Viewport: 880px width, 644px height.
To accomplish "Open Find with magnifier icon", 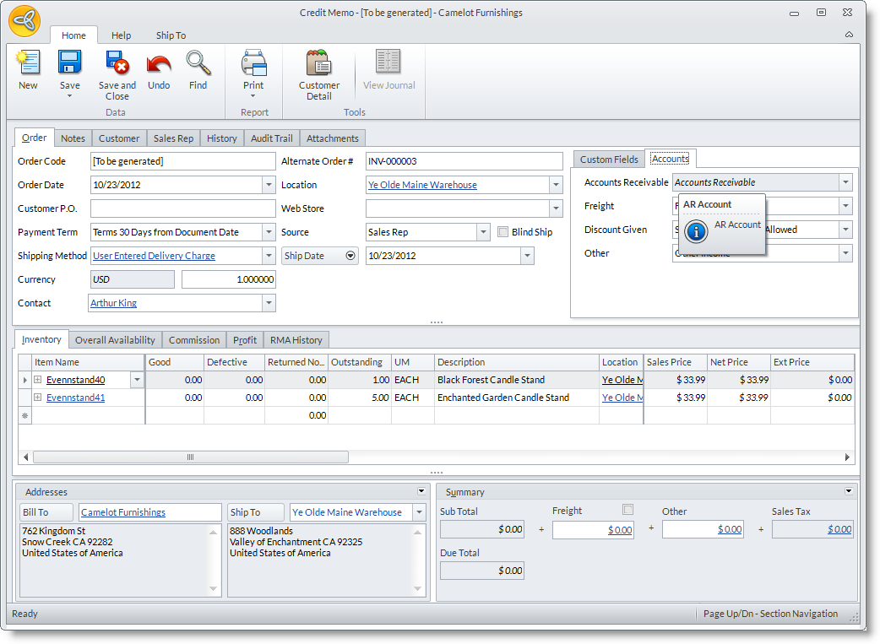I will click(198, 64).
